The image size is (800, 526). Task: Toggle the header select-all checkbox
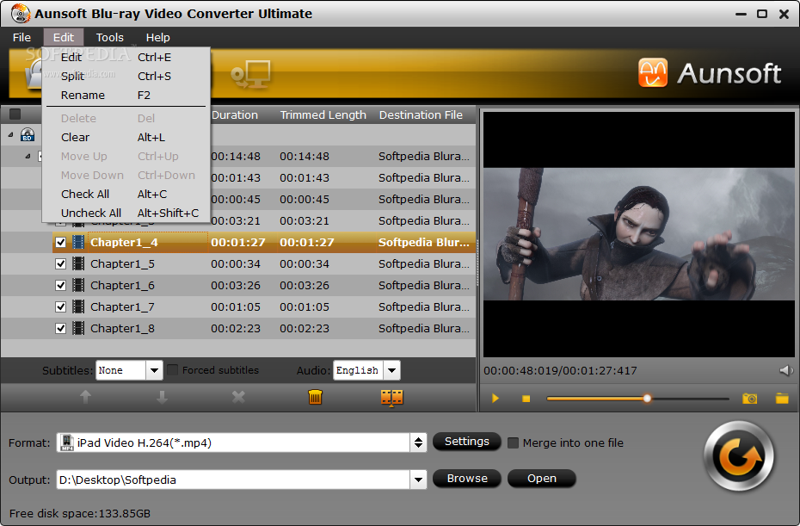(x=15, y=114)
